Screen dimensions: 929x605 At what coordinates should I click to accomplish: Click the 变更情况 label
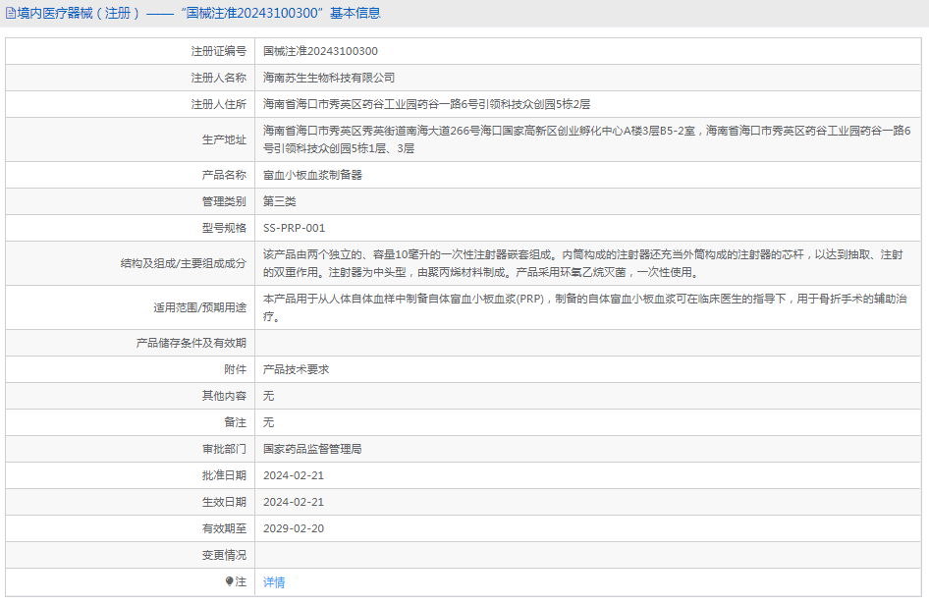point(223,555)
